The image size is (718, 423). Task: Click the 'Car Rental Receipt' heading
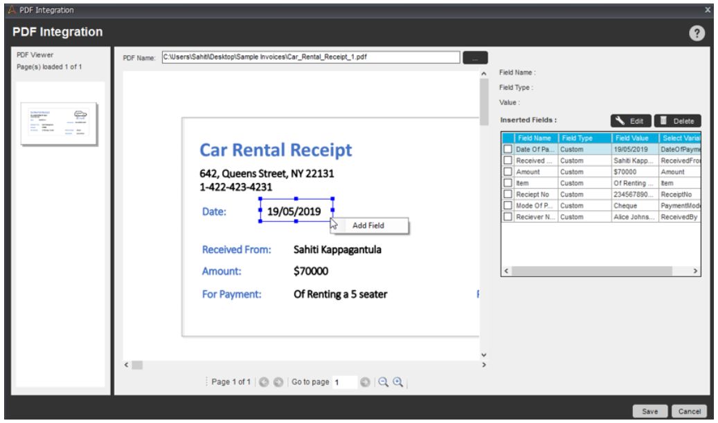pos(276,150)
